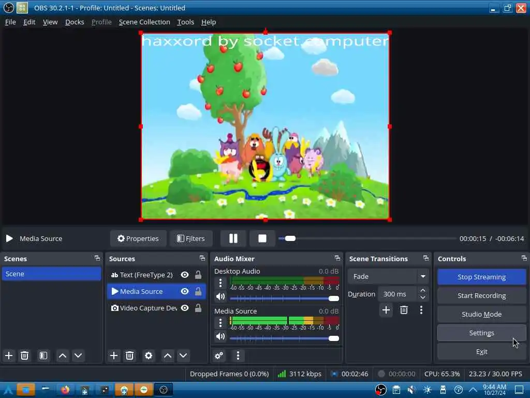The image size is (530, 398).
Task: Select Text (FreeType 2) source row
Action: [x=156, y=275]
